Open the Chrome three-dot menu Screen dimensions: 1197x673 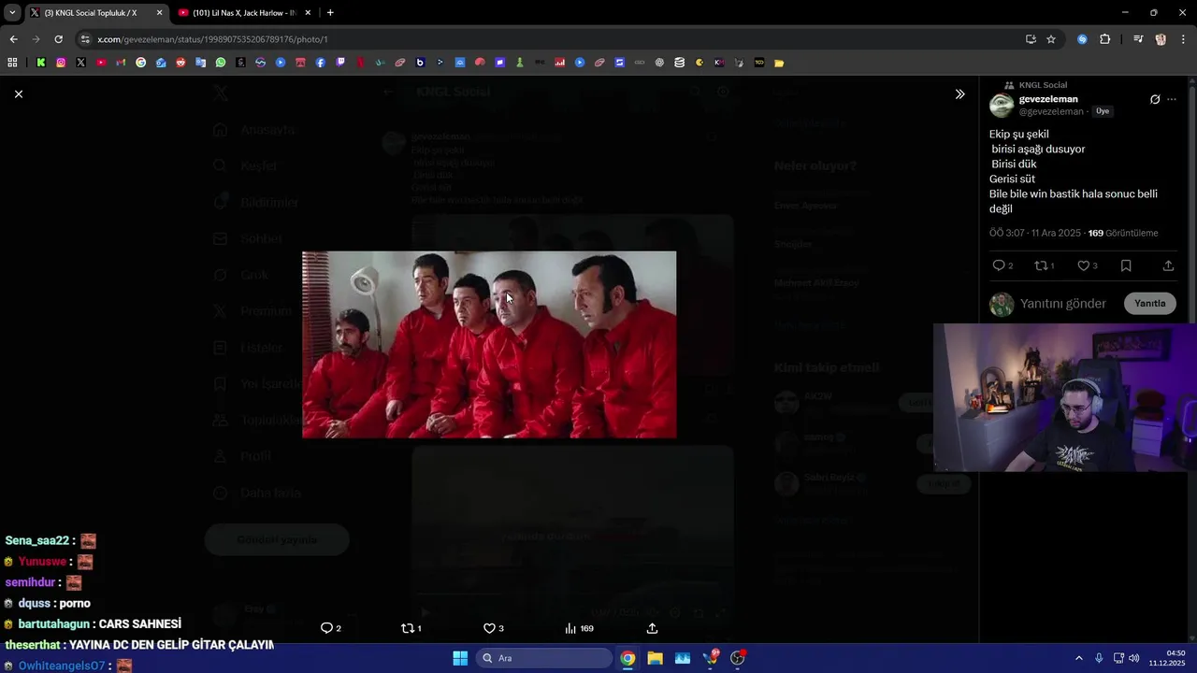point(1183,39)
